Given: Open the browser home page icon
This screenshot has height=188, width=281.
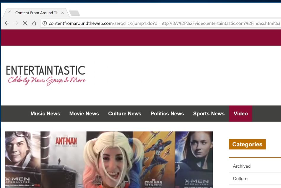Looking at the screenshot, I should pyautogui.click(x=34, y=23).
